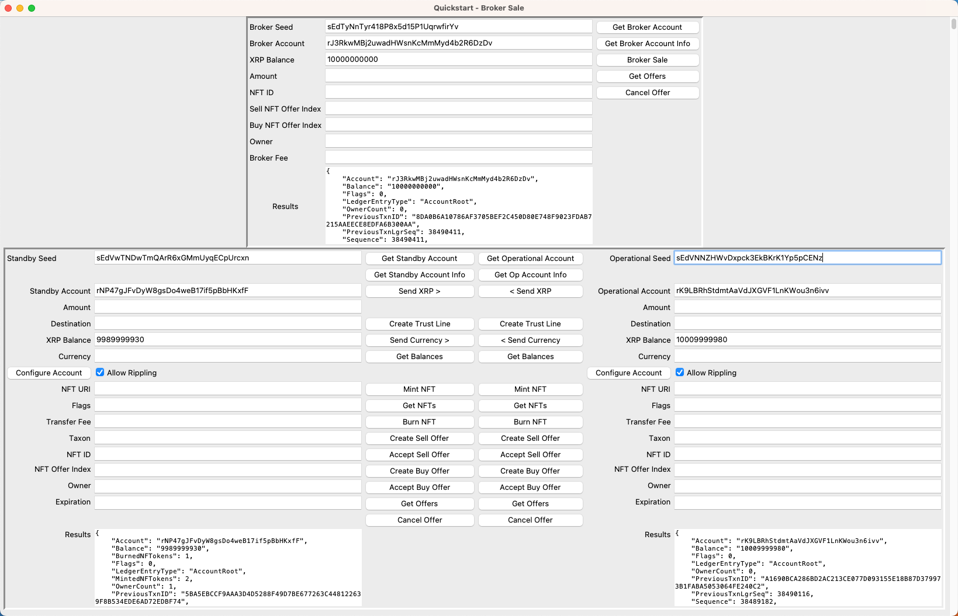Click Send Currency > on the standby side
Viewport: 958px width, 616px height.
point(419,340)
